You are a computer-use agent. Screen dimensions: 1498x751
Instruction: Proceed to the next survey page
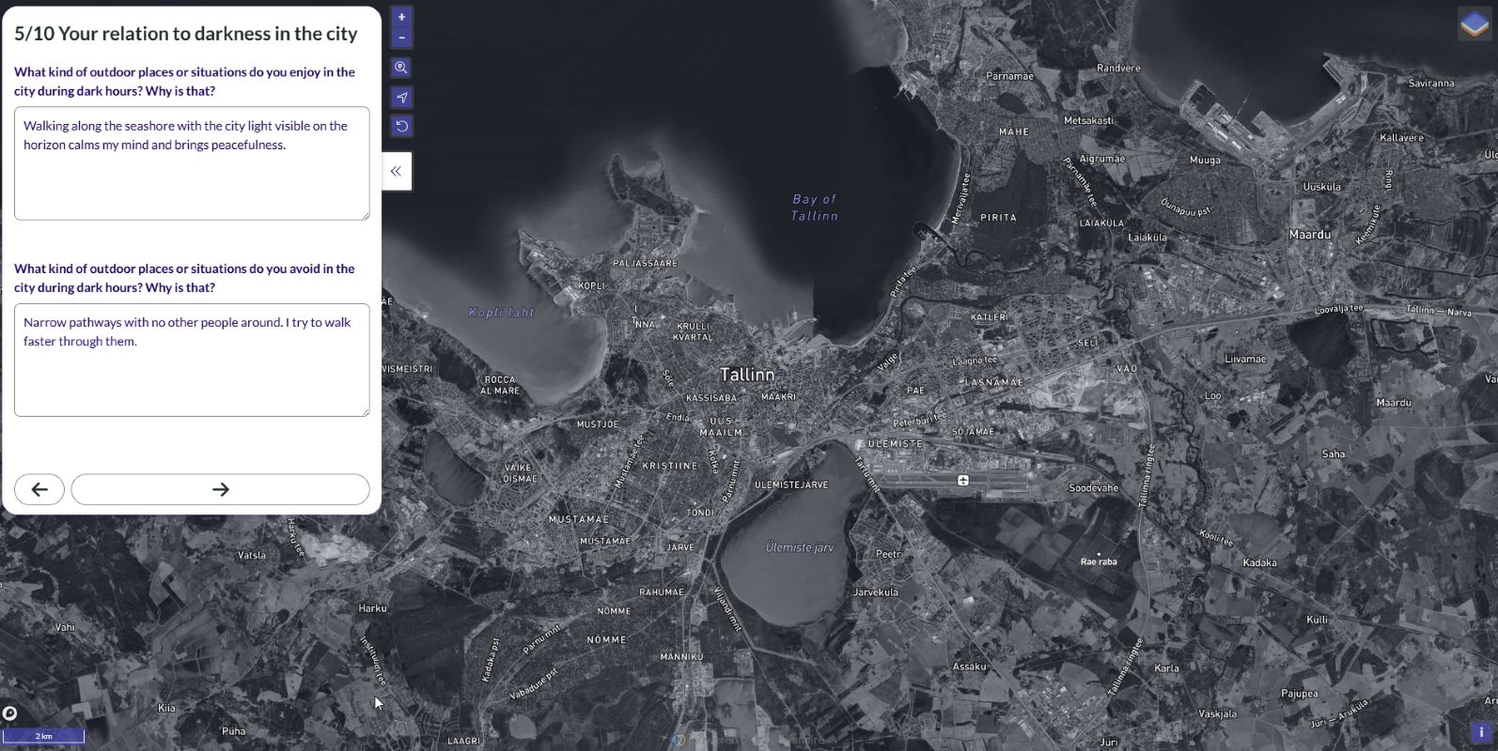(x=220, y=489)
